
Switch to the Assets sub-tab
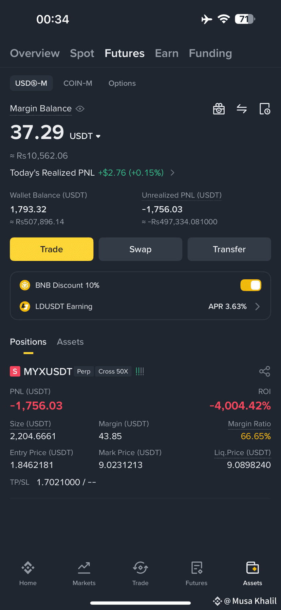(x=70, y=342)
